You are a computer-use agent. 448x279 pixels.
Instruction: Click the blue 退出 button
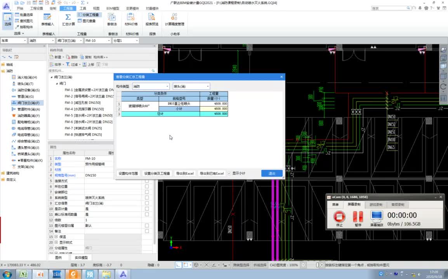(272, 173)
